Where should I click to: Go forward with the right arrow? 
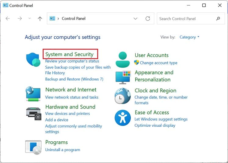pos(20,19)
